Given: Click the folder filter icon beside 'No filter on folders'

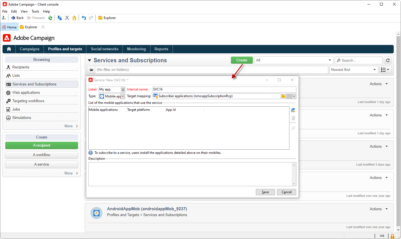Looking at the screenshot, I should (91, 70).
